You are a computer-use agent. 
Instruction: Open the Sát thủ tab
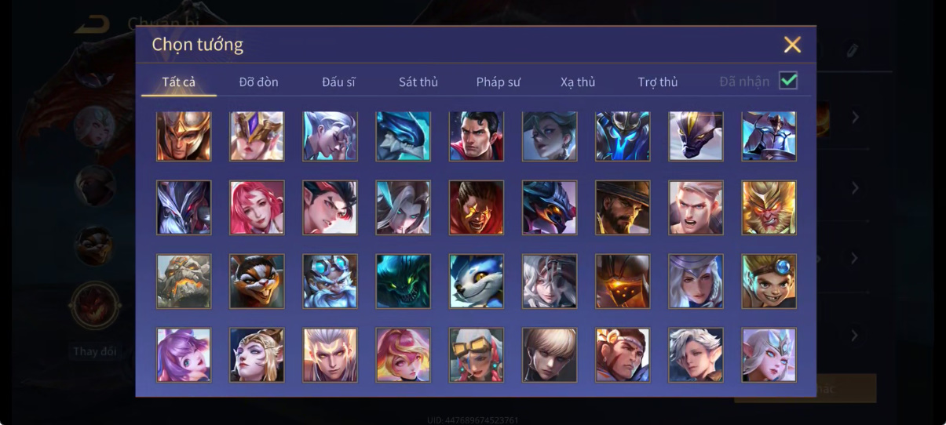coord(418,82)
